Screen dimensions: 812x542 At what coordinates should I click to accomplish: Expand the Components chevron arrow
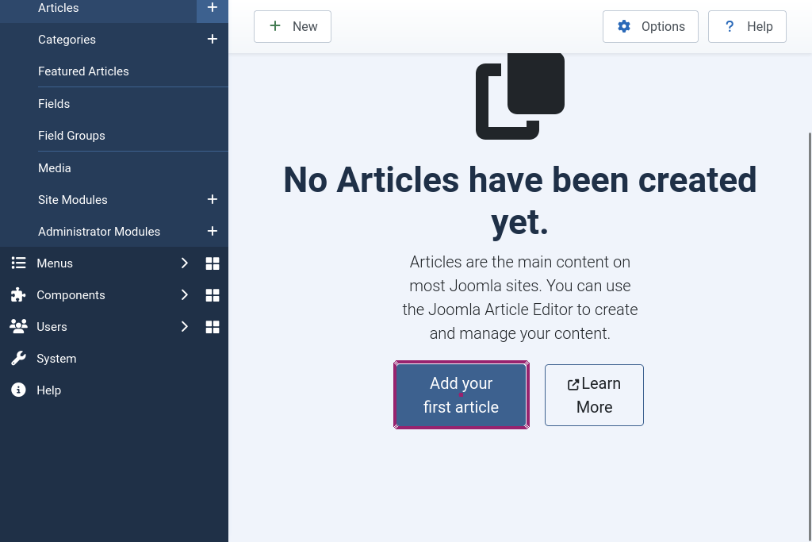click(184, 294)
